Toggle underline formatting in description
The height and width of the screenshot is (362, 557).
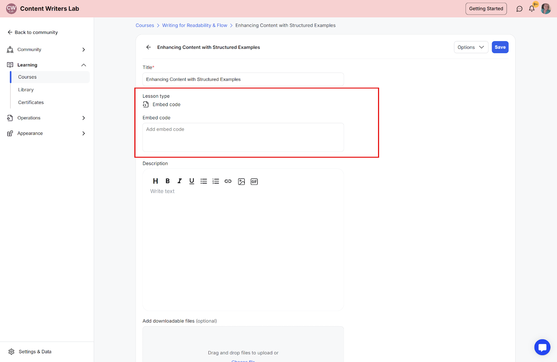point(191,181)
